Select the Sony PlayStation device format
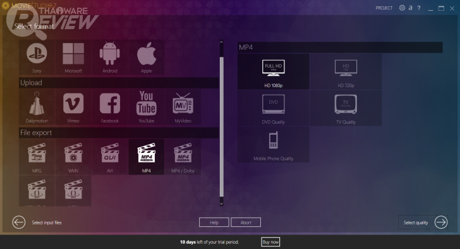Viewport: 460px width, 249px height. click(x=37, y=57)
